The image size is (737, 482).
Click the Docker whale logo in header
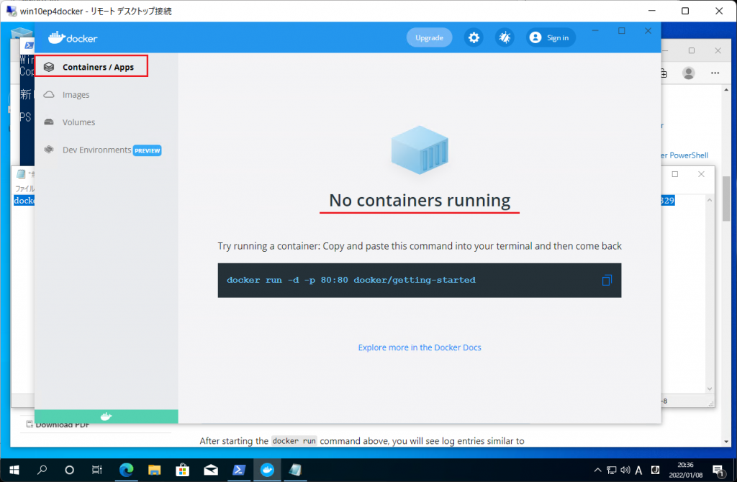click(73, 37)
